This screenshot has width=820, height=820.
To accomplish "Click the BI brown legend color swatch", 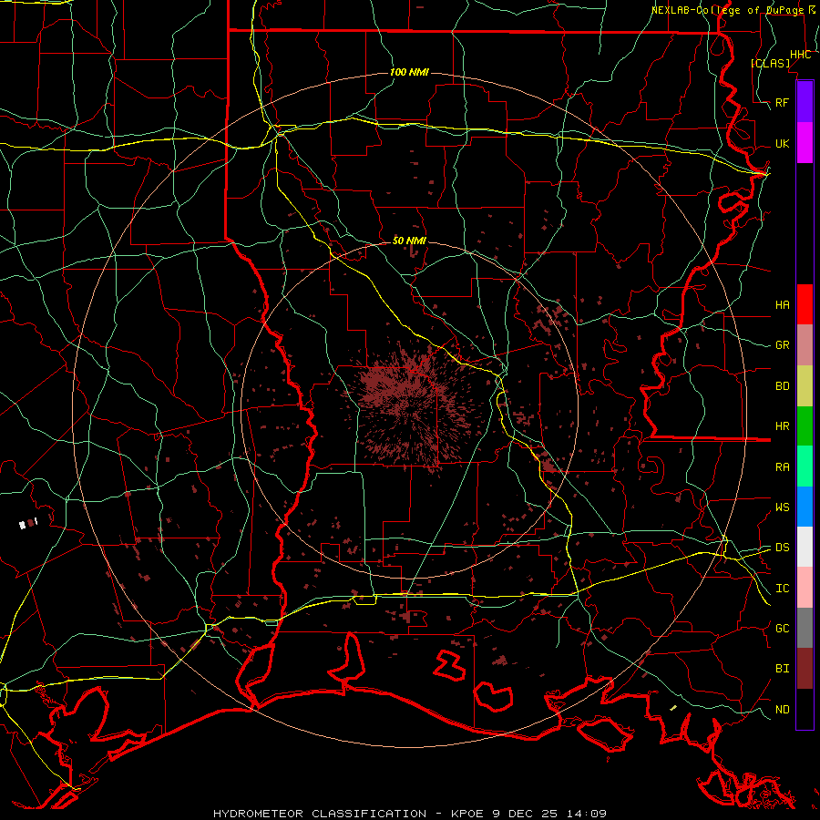I will (805, 669).
